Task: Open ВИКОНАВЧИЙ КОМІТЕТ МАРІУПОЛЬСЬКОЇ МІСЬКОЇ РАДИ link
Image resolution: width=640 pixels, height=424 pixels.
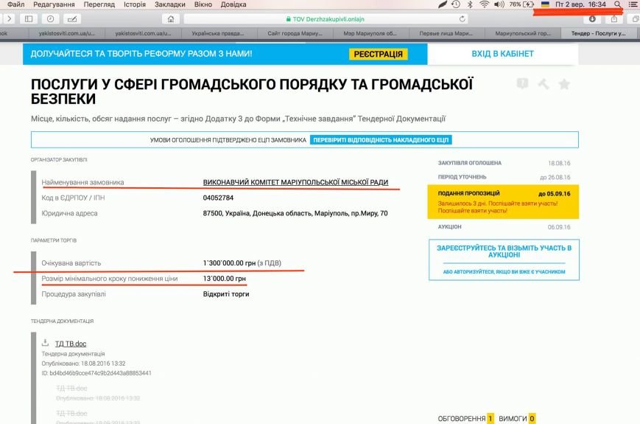Action: tap(295, 182)
